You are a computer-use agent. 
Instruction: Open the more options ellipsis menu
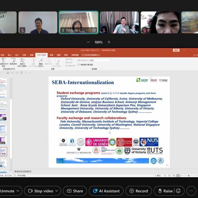pos(191,191)
